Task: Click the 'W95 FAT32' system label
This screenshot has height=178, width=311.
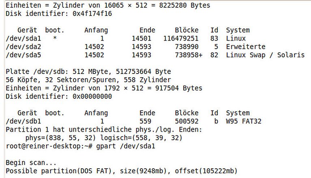Action: tap(245, 121)
